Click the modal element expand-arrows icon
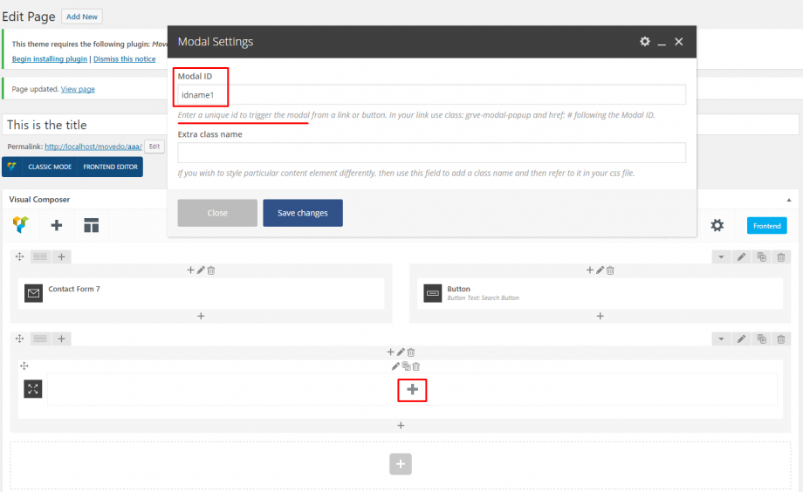Image resolution: width=803 pixels, height=492 pixels. click(33, 389)
